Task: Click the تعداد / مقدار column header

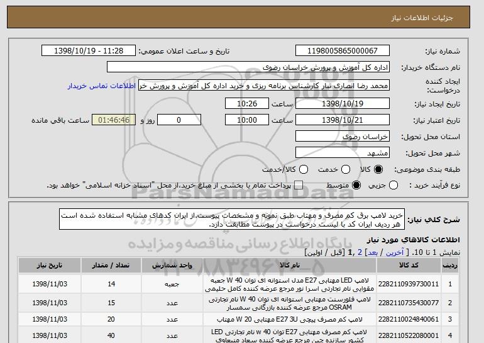Action: 111,266
